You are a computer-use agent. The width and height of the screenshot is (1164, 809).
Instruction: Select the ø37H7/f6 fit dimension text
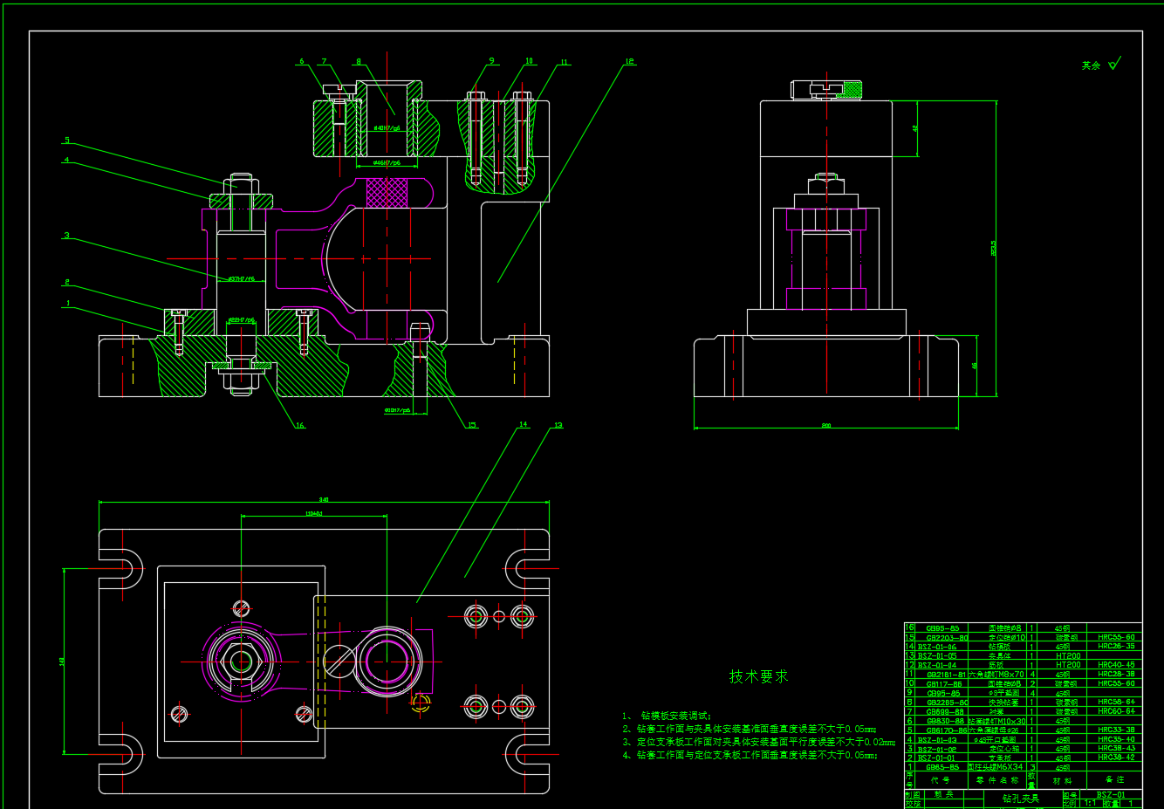click(241, 279)
